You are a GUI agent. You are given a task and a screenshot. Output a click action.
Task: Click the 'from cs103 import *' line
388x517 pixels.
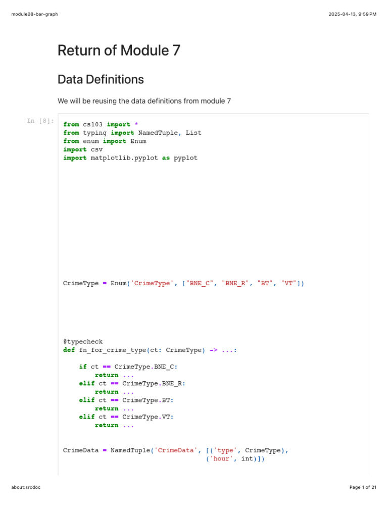pos(101,124)
